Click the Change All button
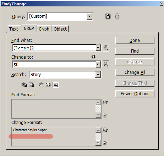 click(x=135, y=72)
